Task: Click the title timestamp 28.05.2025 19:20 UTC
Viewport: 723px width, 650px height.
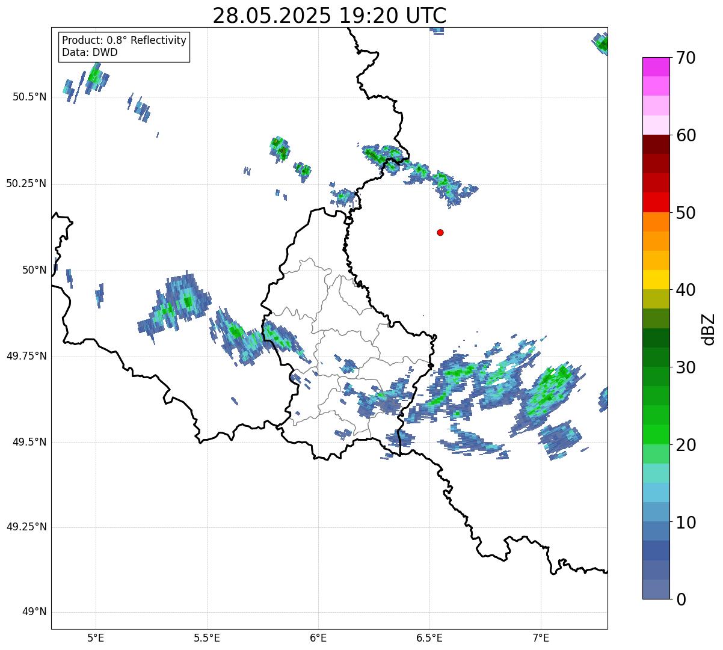Action: 330,16
